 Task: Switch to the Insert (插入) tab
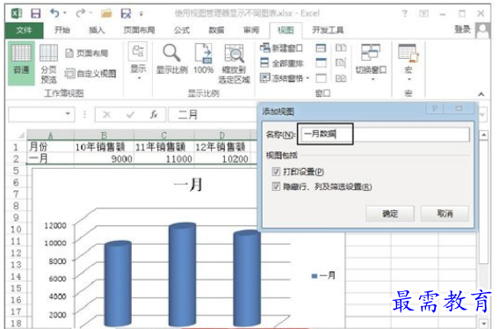(x=97, y=30)
